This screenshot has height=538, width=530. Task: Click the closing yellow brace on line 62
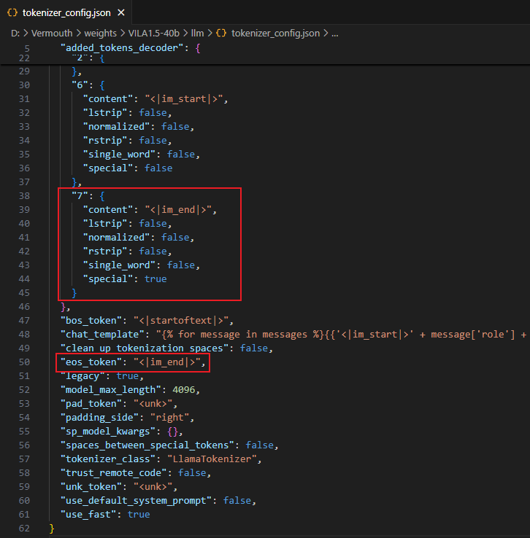52,529
